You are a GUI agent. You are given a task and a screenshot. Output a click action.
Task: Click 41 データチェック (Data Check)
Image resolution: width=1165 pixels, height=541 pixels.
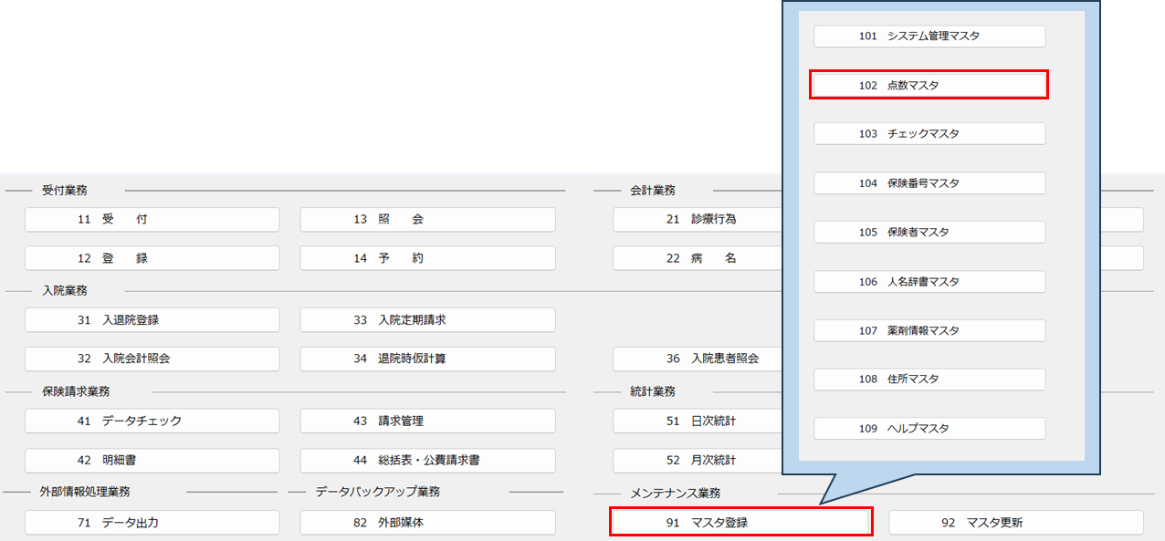pos(152,421)
